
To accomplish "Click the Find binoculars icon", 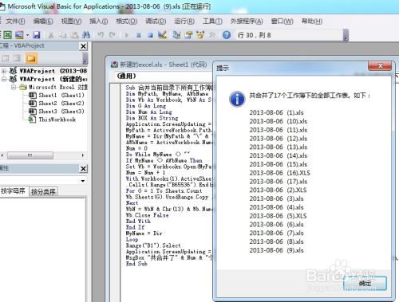I will 86,35.
